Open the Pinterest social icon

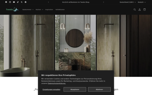coord(26,2)
